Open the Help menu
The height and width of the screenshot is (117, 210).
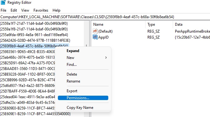(57, 10)
